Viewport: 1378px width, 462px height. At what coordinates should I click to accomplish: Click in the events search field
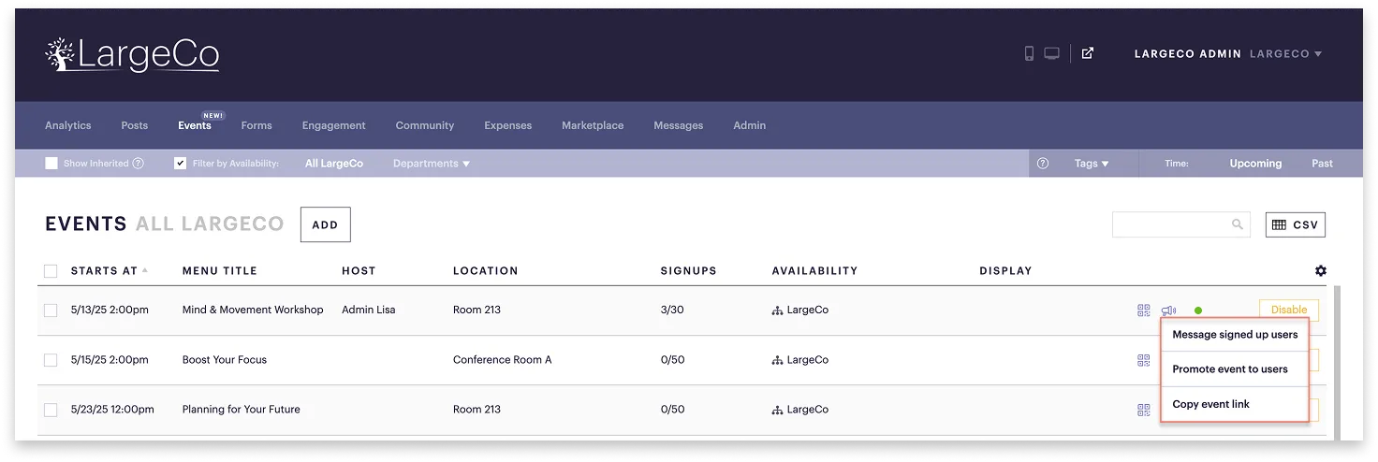[1180, 224]
